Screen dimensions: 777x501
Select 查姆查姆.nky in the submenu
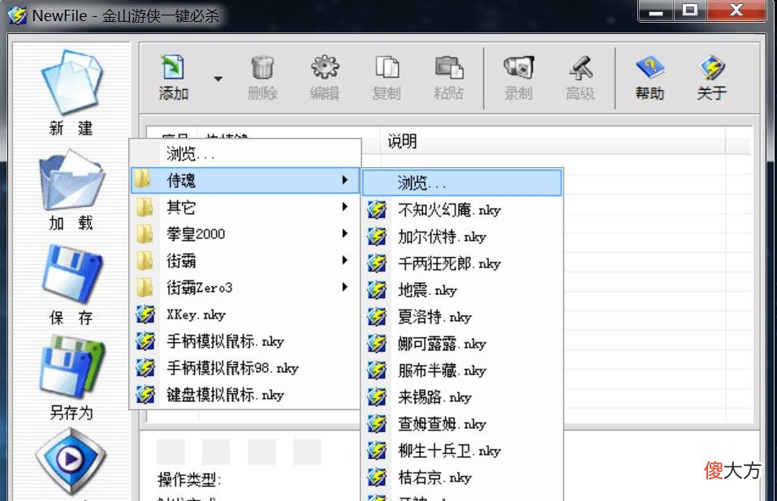[462, 423]
